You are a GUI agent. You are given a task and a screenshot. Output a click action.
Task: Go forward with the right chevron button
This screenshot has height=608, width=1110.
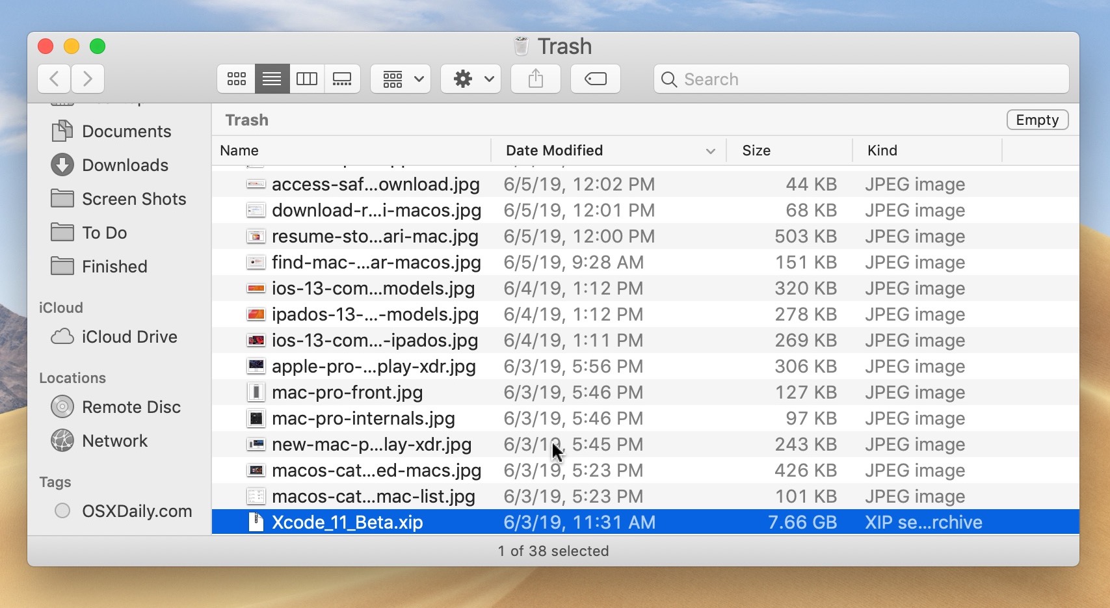point(88,79)
